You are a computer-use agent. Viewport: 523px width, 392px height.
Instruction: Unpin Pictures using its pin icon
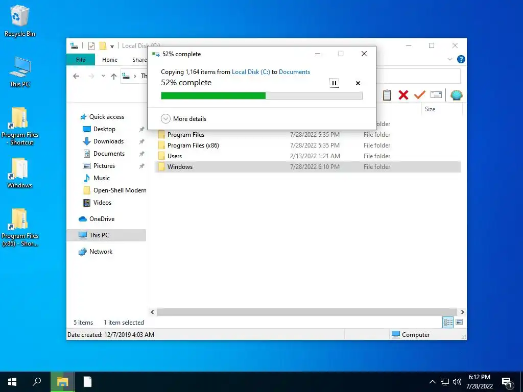coord(142,166)
